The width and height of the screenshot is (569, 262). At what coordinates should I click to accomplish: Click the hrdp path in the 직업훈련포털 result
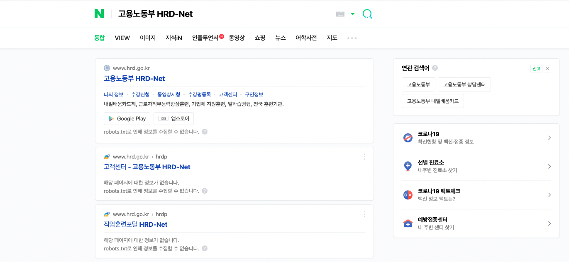161,214
